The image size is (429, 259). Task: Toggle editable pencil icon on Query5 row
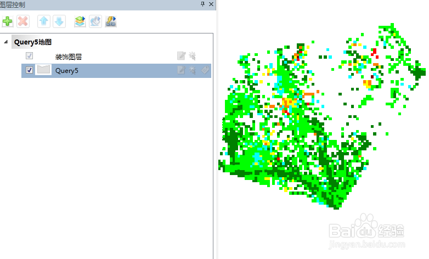point(181,70)
